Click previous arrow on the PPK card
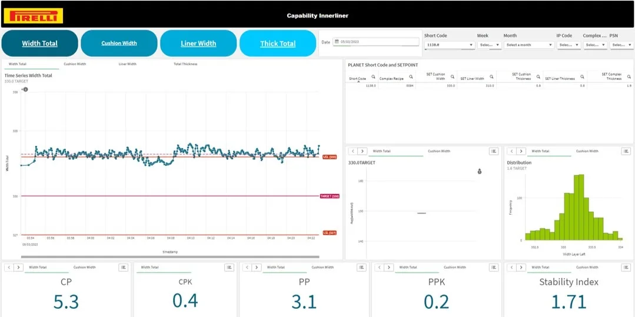 point(380,267)
